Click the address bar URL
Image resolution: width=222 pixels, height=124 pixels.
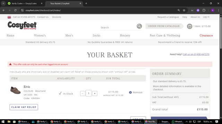(43, 10)
